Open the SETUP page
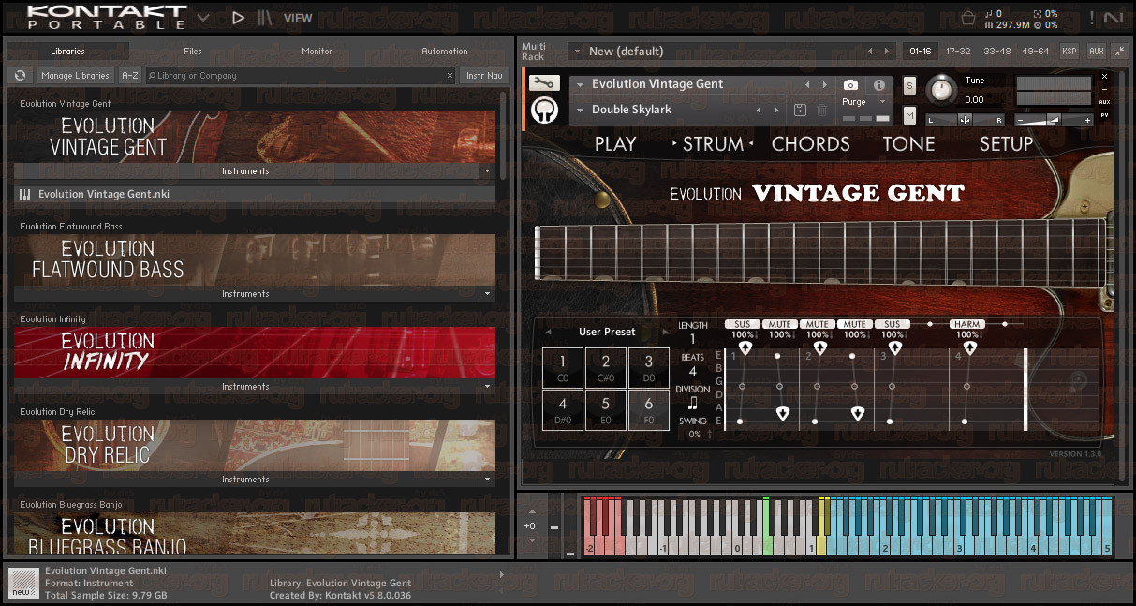 pyautogui.click(x=1006, y=144)
